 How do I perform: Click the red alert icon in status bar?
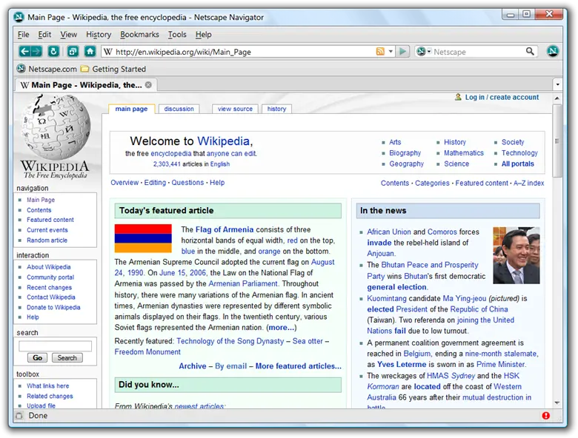point(546,416)
